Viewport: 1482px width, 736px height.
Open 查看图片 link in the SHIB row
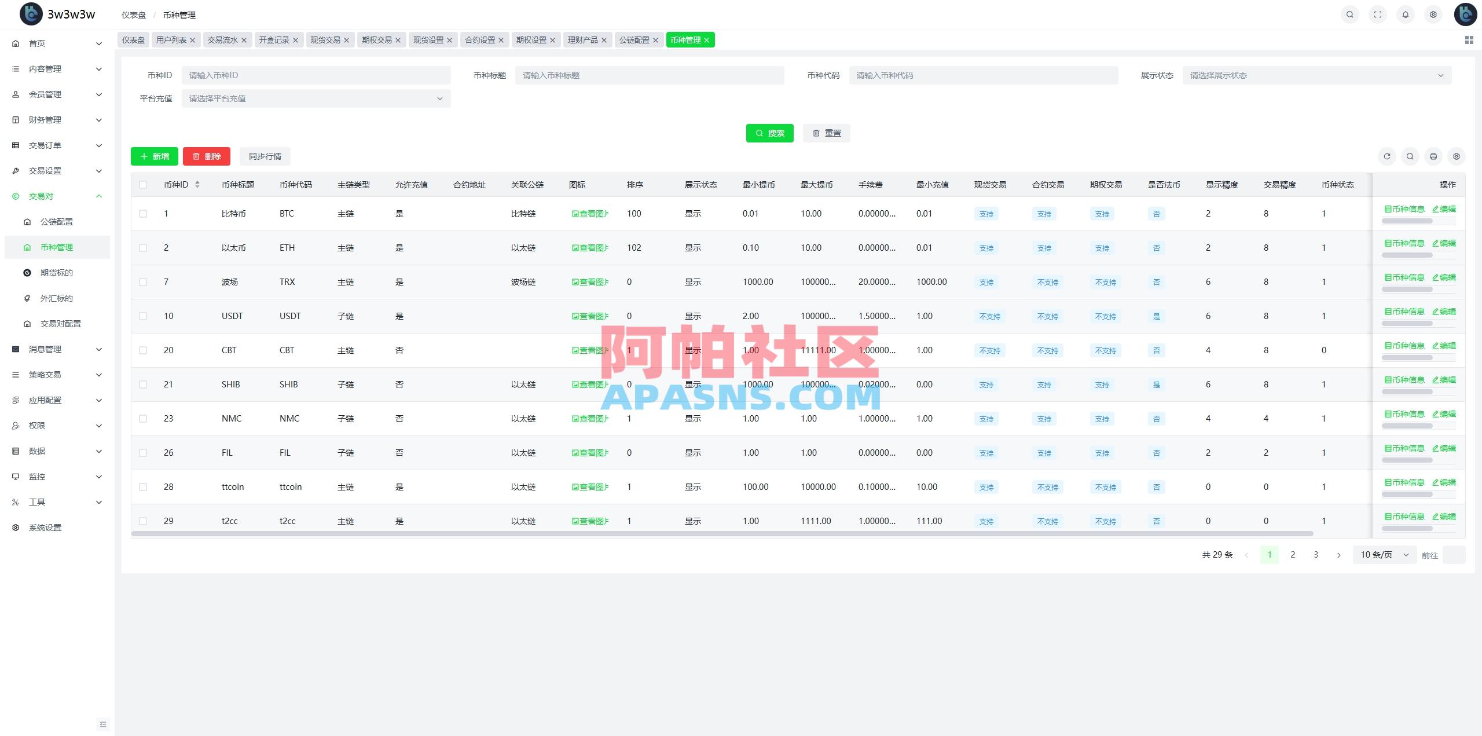pos(590,384)
